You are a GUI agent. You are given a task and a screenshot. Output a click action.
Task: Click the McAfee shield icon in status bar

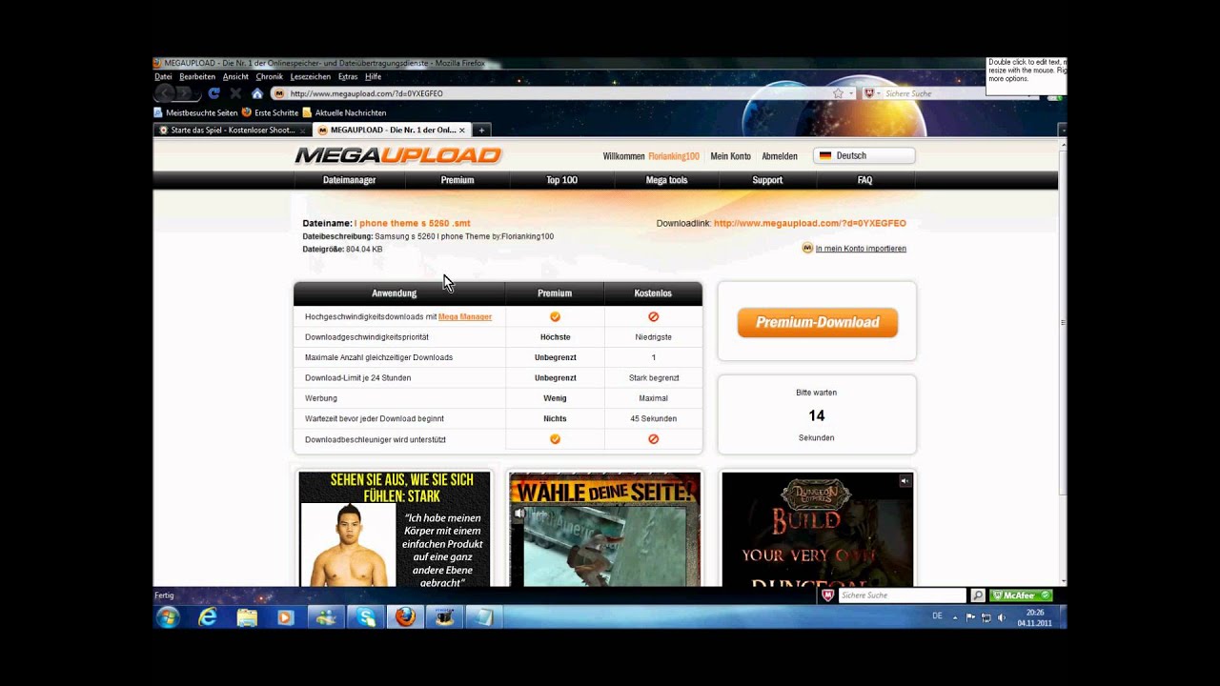827,595
